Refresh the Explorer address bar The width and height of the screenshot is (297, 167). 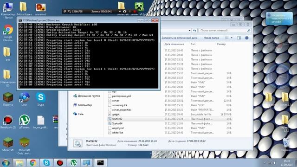point(194,31)
